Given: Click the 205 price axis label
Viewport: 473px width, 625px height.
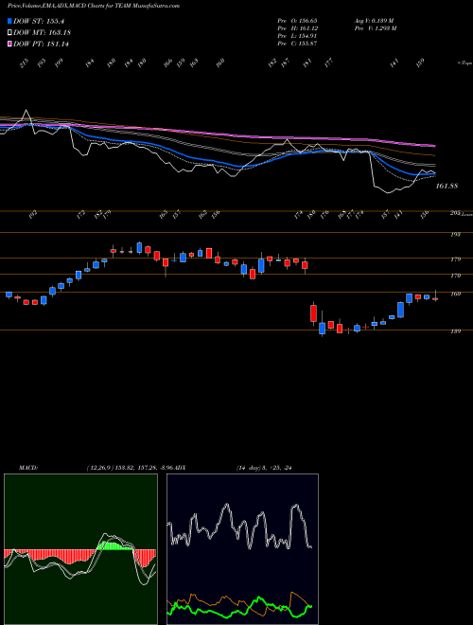Looking at the screenshot, I should coord(455,213).
